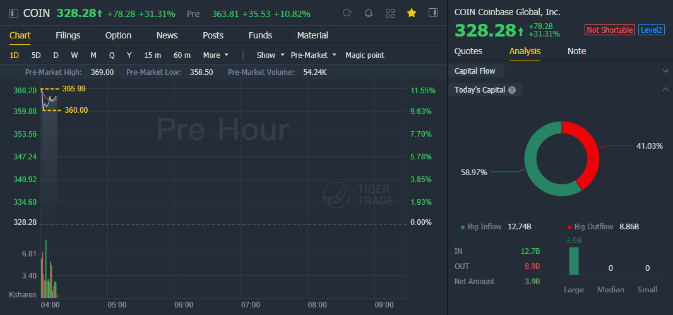
Task: Click the volume bars near 04:00
Action: [49, 269]
